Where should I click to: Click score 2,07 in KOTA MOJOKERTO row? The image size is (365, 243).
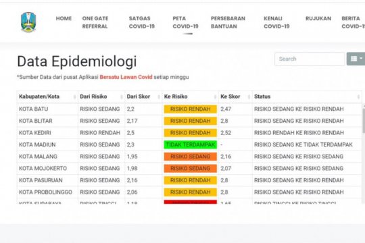coord(226,168)
